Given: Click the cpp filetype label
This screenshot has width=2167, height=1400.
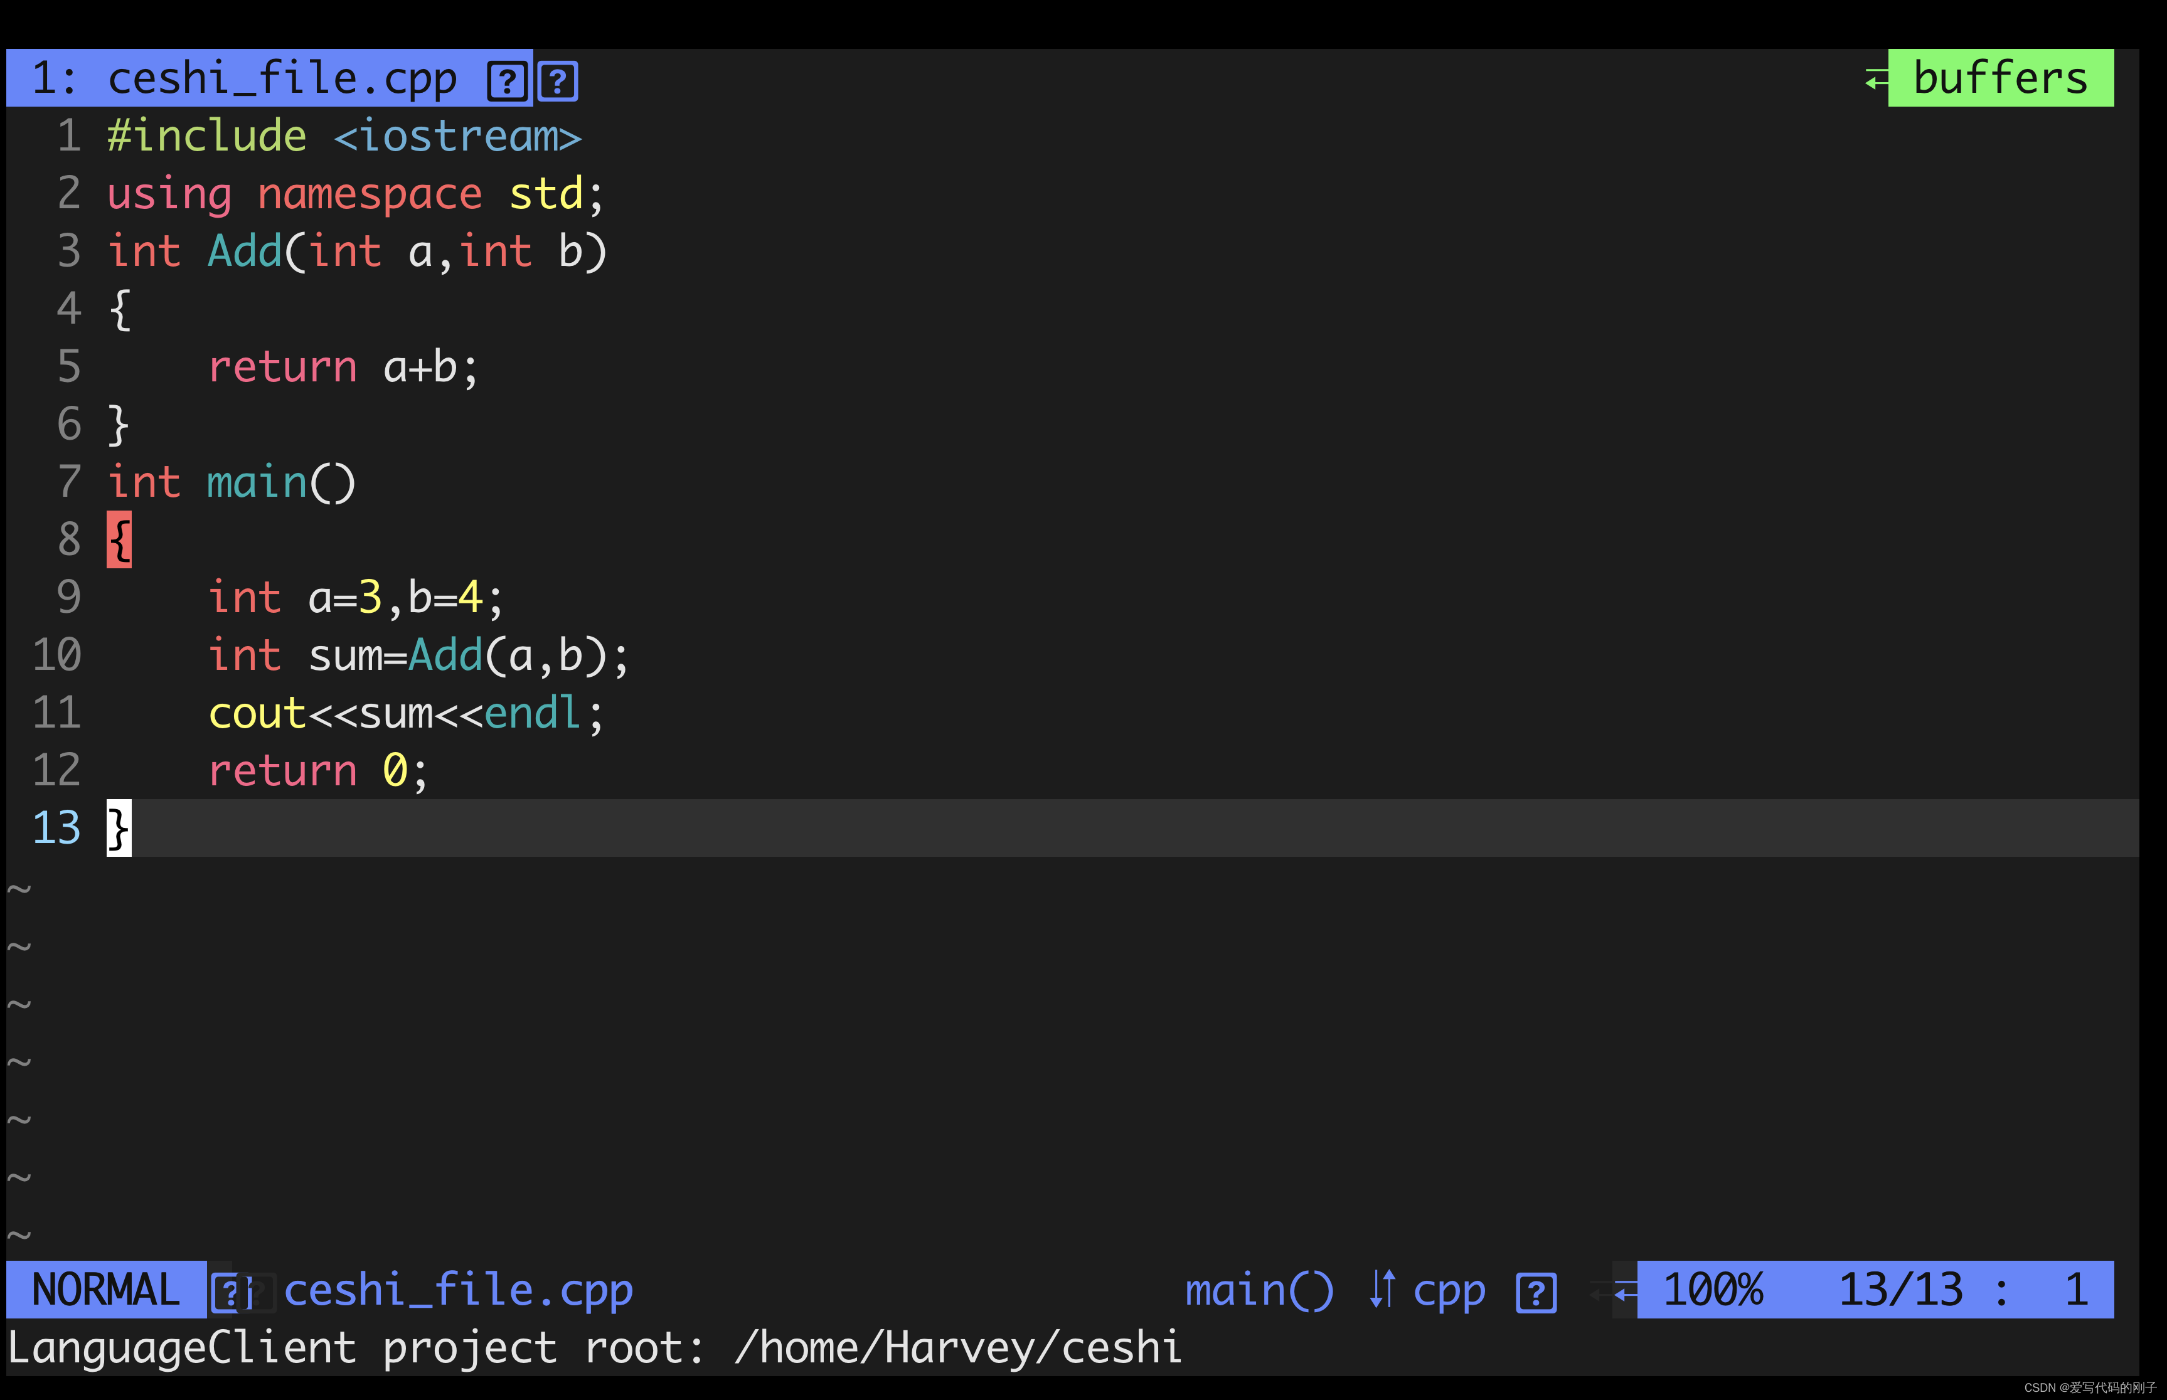Looking at the screenshot, I should (x=1449, y=1291).
